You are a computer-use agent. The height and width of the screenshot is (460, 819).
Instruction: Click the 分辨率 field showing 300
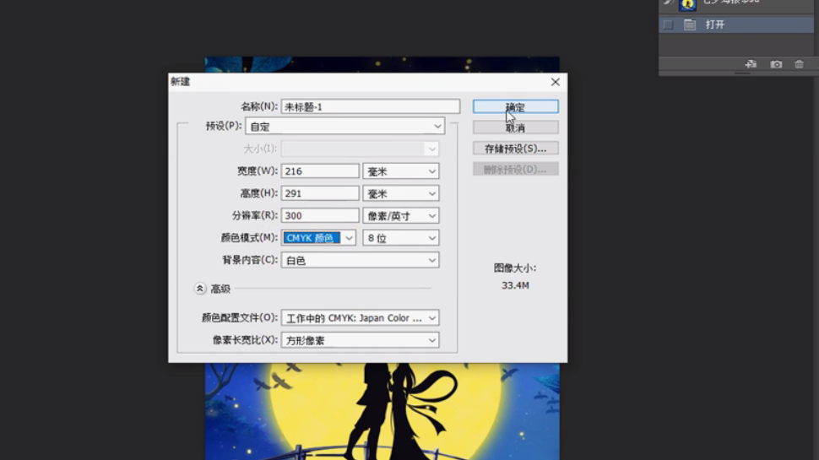click(320, 215)
